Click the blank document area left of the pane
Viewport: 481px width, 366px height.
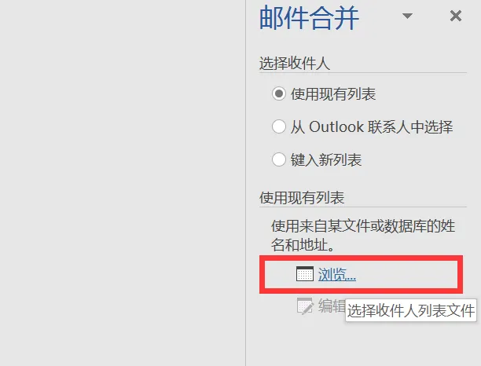coord(123,183)
